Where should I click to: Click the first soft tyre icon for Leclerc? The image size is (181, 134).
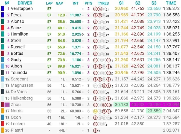pyautogui.click(x=95, y=124)
